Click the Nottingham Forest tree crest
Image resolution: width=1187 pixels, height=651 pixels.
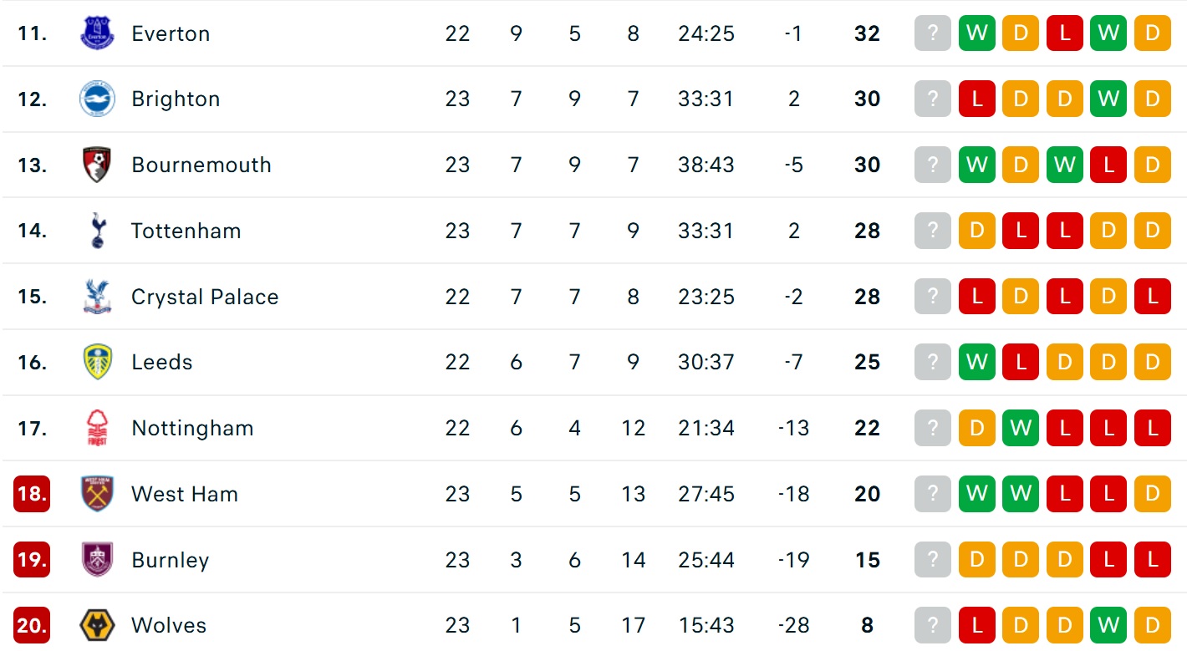tap(97, 428)
